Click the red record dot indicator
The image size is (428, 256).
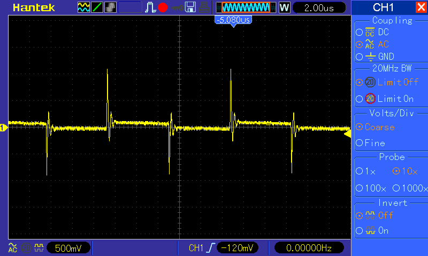tap(163, 7)
